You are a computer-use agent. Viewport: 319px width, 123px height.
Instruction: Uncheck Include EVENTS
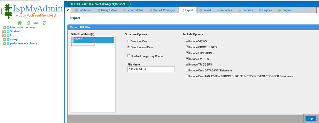187,59
